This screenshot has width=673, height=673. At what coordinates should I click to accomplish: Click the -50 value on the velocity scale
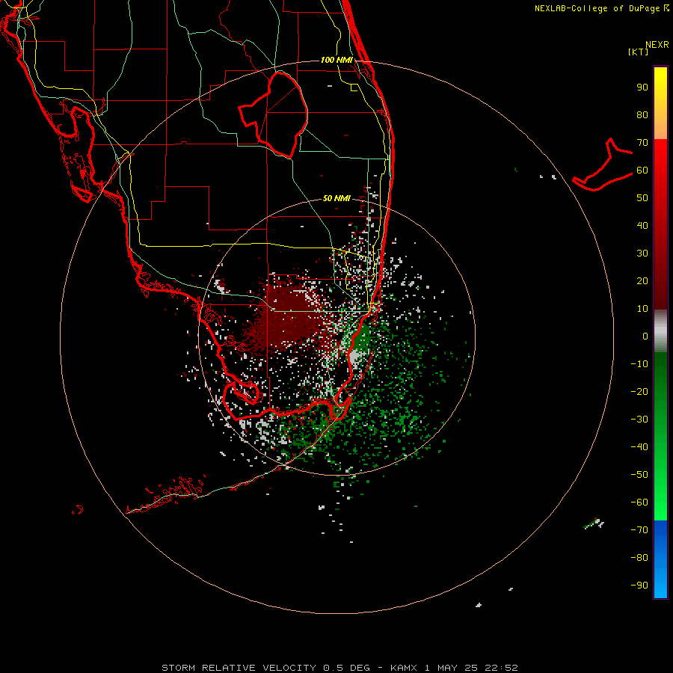(x=639, y=475)
